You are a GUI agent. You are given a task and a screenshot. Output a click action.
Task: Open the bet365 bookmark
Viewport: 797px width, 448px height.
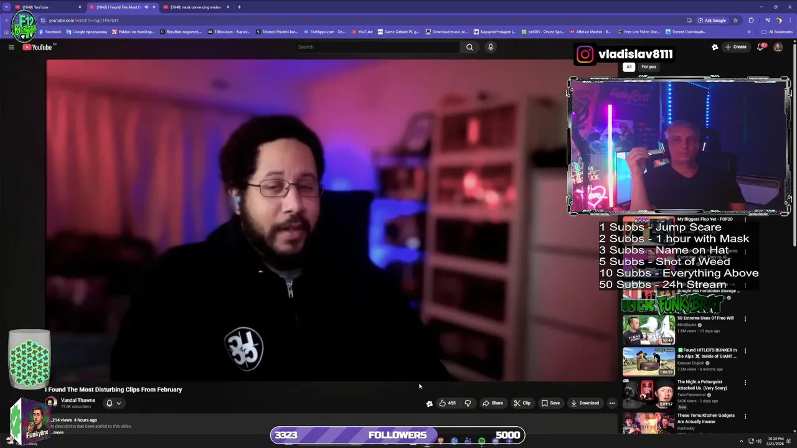point(543,32)
